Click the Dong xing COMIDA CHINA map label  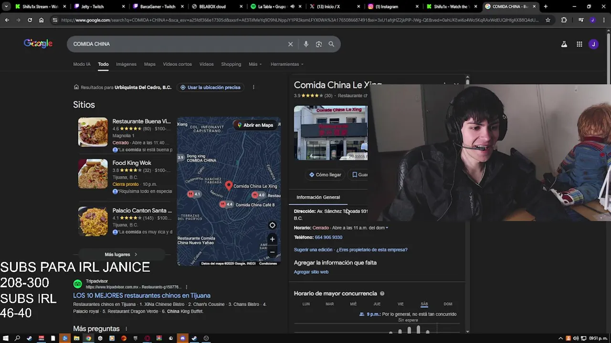tap(201, 158)
